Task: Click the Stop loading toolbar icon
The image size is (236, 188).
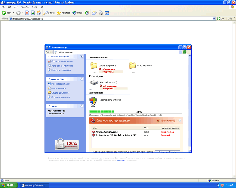Action: [x=27, y=13]
